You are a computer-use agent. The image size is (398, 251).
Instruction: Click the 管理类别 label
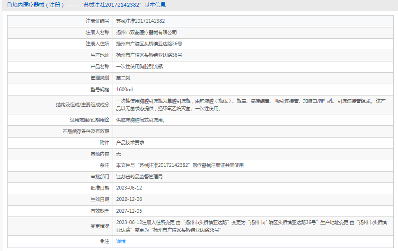tap(100, 78)
